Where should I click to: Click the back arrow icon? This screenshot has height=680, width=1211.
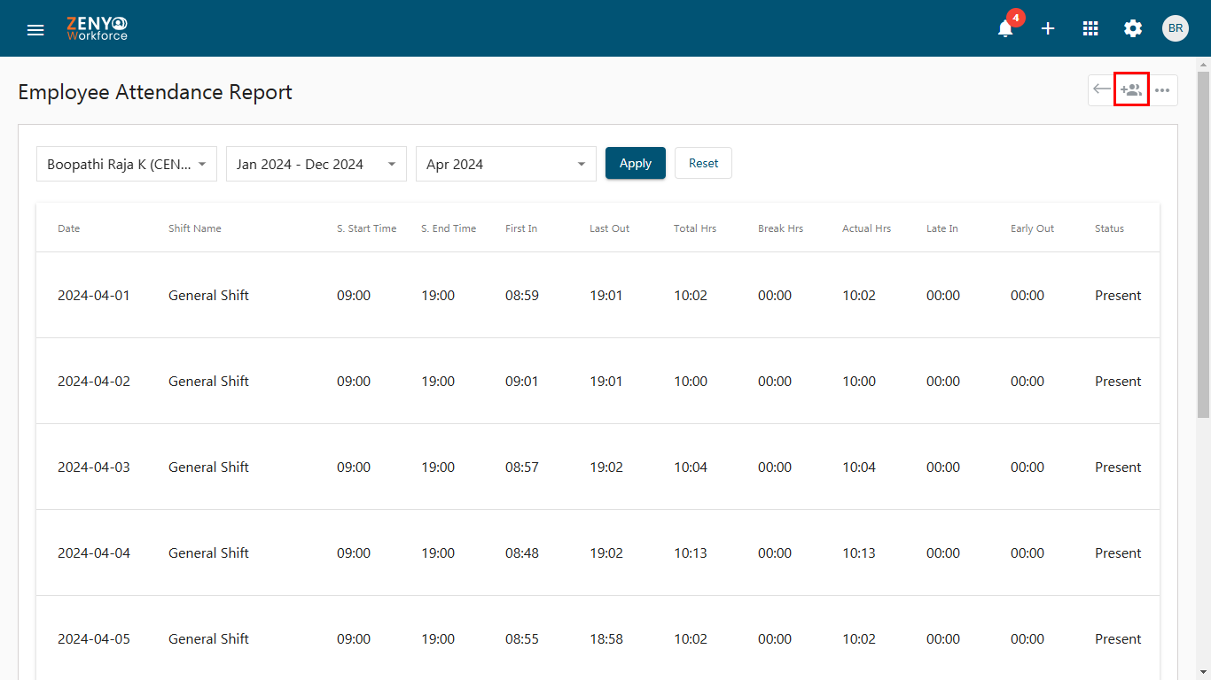[x=1102, y=89]
